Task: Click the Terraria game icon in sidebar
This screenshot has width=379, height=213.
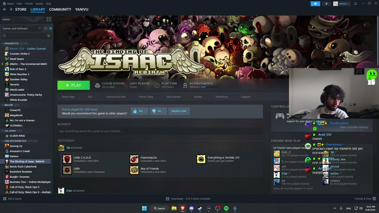Action: [x=7, y=85]
